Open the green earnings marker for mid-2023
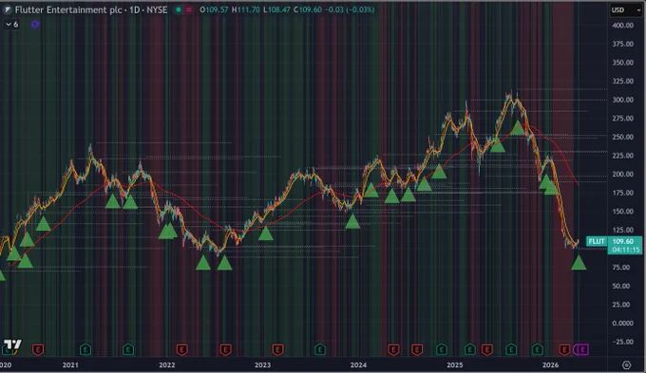 320,349
